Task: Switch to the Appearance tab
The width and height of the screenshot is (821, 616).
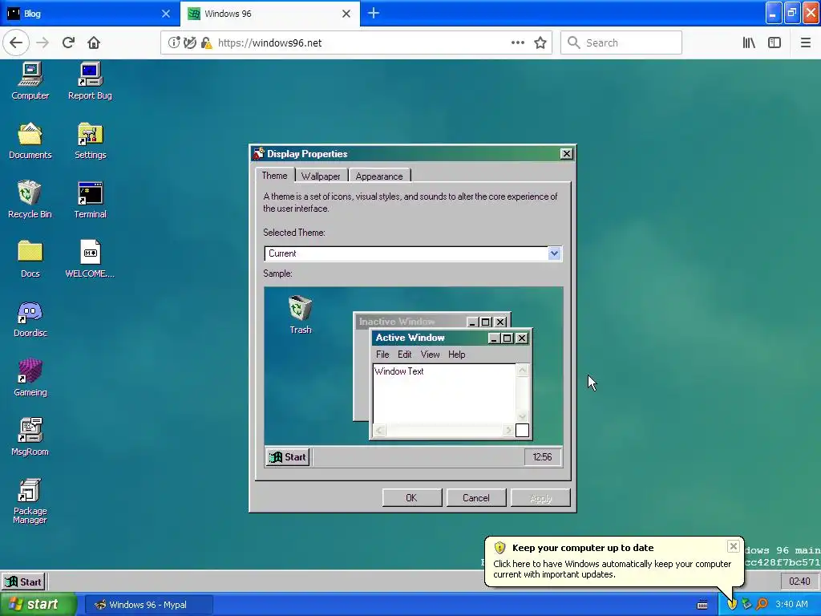Action: tap(379, 176)
